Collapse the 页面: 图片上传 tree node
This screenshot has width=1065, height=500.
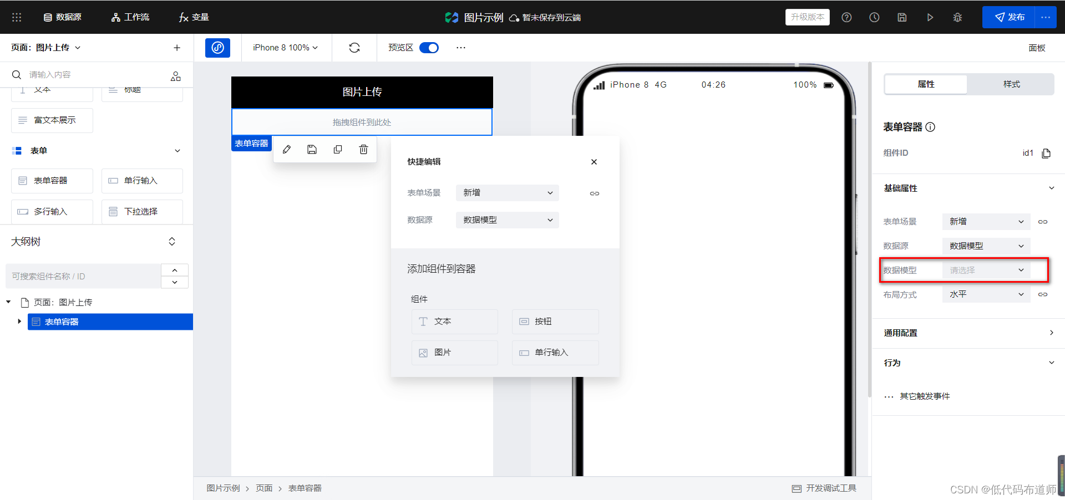pyautogui.click(x=8, y=302)
